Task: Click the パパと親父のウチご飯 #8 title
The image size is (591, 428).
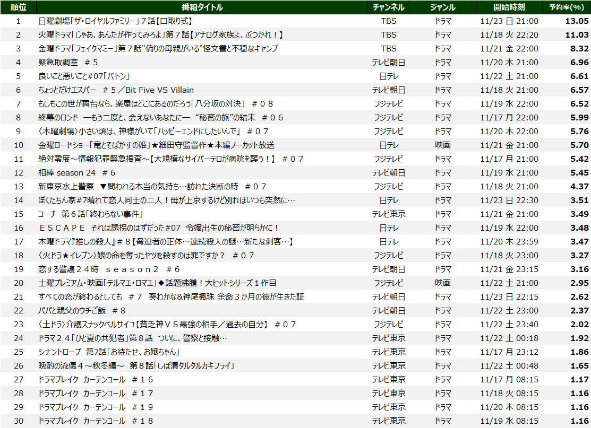Action: 82,311
